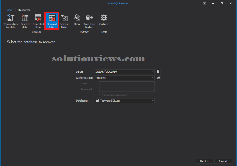Click the Next > button
Image resolution: width=237 pixels, height=166 pixels.
click(204, 161)
